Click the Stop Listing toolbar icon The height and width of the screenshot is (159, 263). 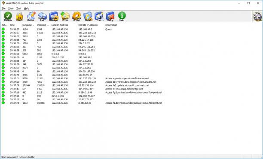point(110,16)
